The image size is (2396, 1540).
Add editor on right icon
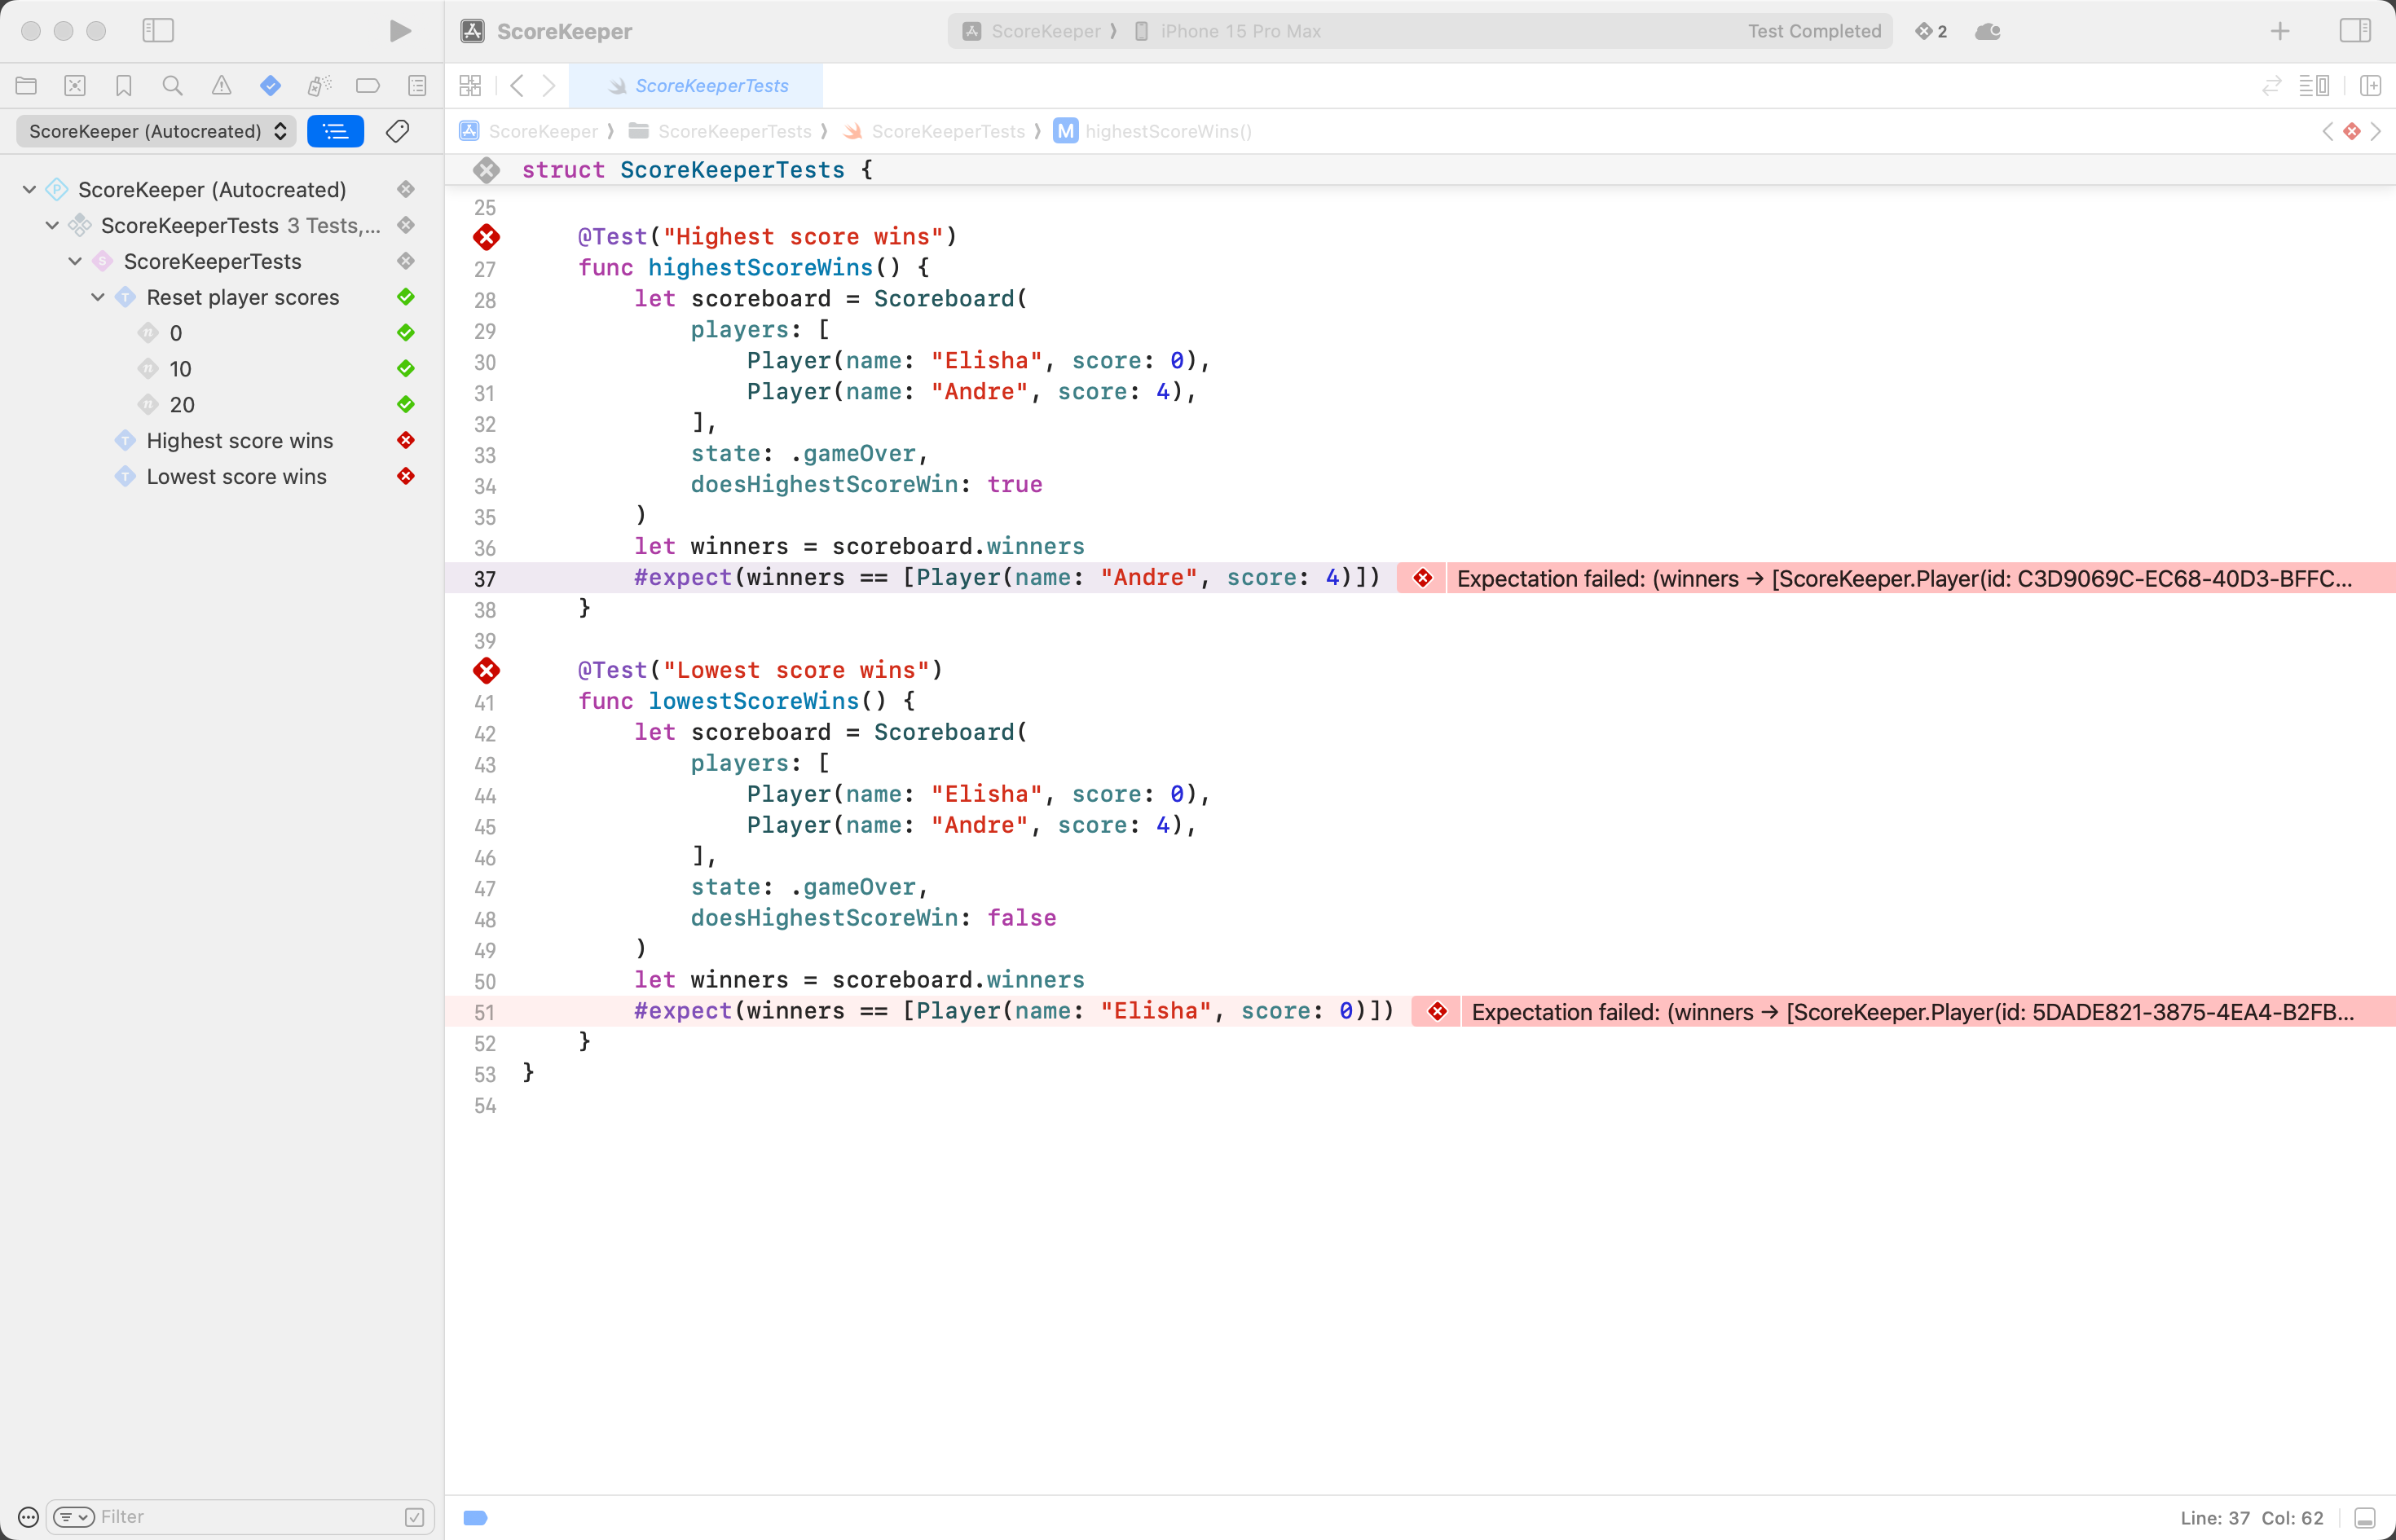coord(2369,86)
